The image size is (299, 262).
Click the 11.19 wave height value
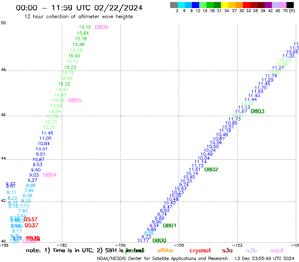pyautogui.click(x=225, y=131)
